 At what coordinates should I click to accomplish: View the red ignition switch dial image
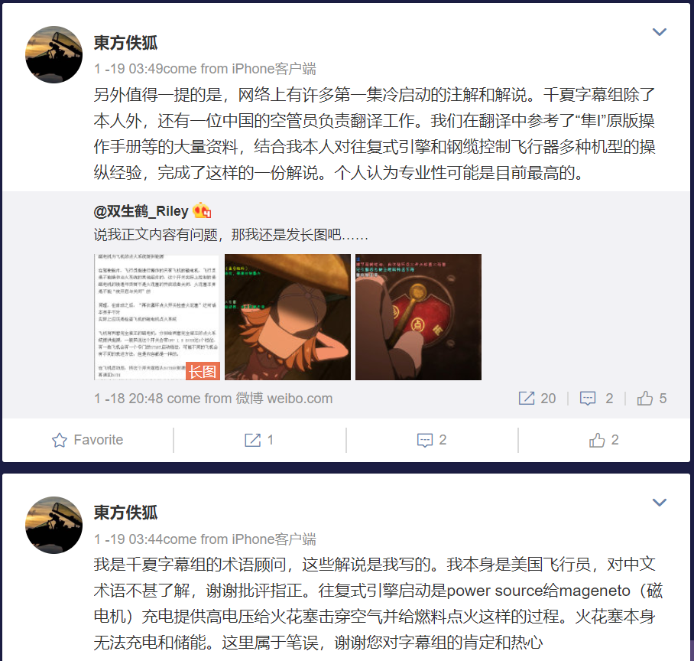tap(418, 317)
